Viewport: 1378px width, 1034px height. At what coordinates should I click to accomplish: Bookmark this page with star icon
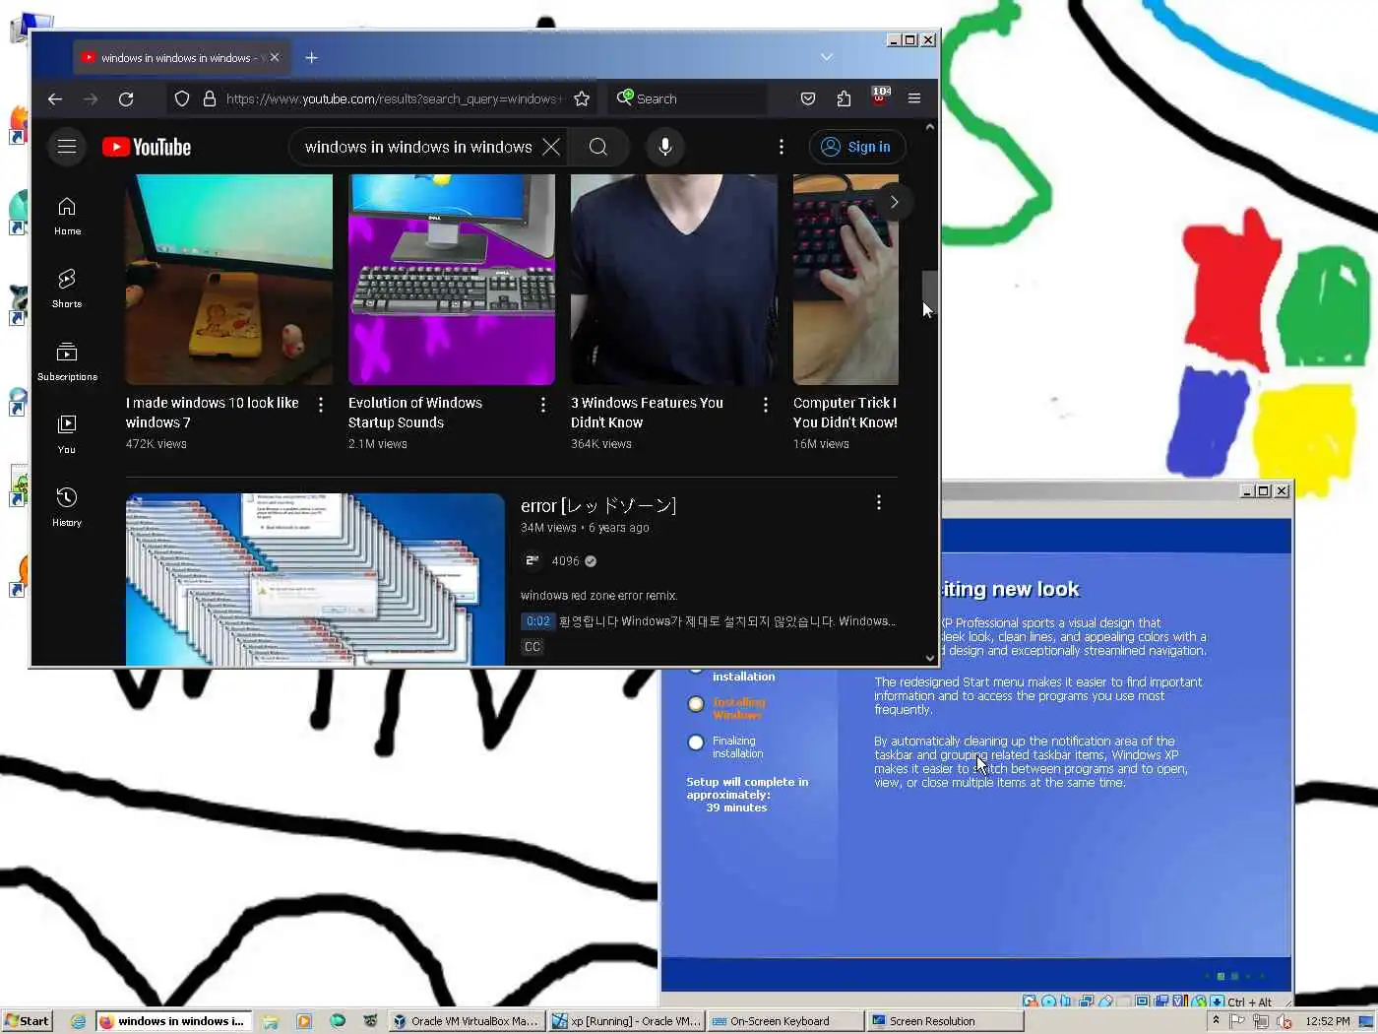coord(582,98)
